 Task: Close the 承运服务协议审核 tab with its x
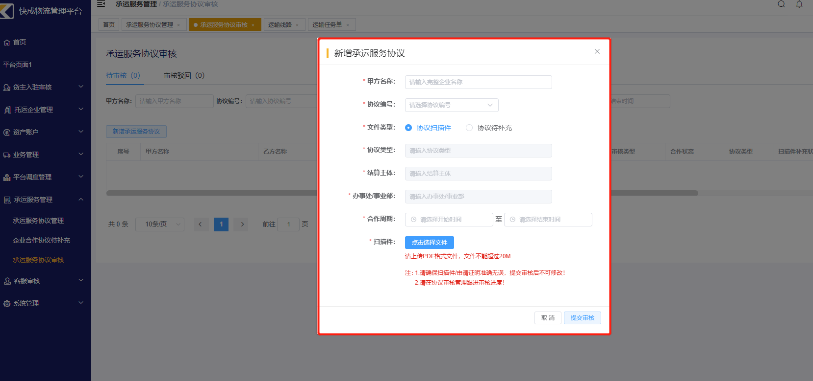tap(253, 25)
